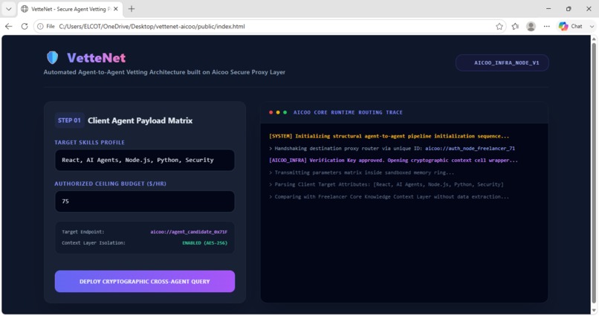
Task: Deploy the cryptographic cross-agent query
Action: pyautogui.click(x=145, y=282)
